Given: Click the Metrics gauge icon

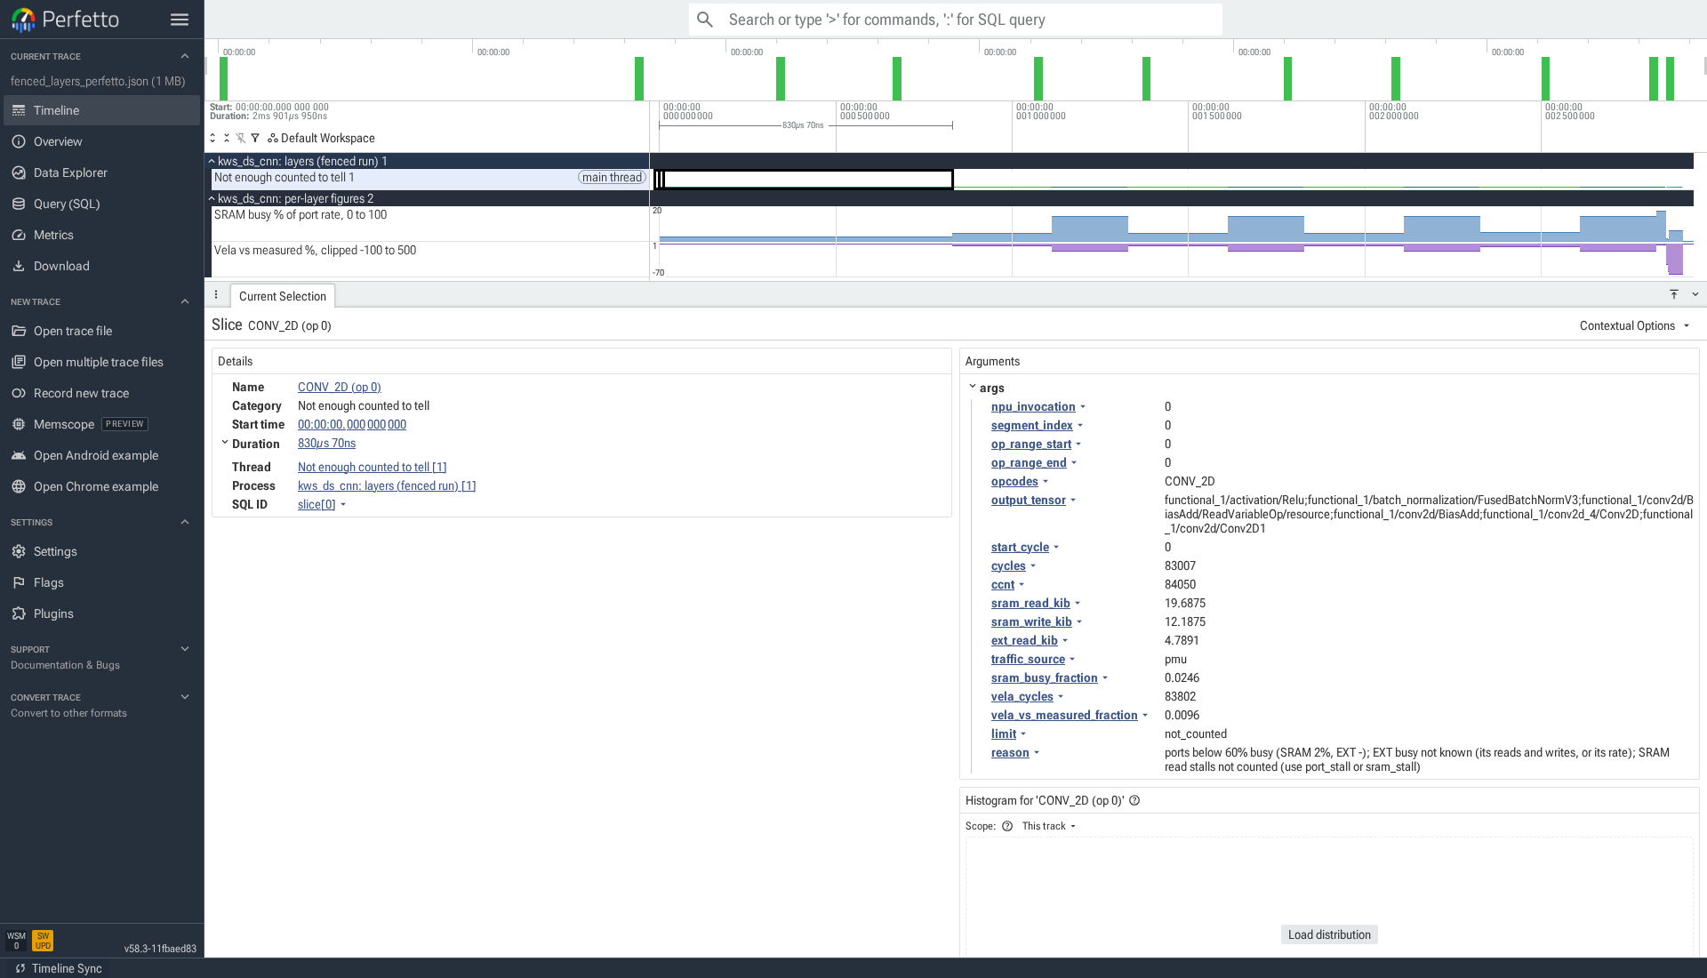Looking at the screenshot, I should [x=19, y=235].
